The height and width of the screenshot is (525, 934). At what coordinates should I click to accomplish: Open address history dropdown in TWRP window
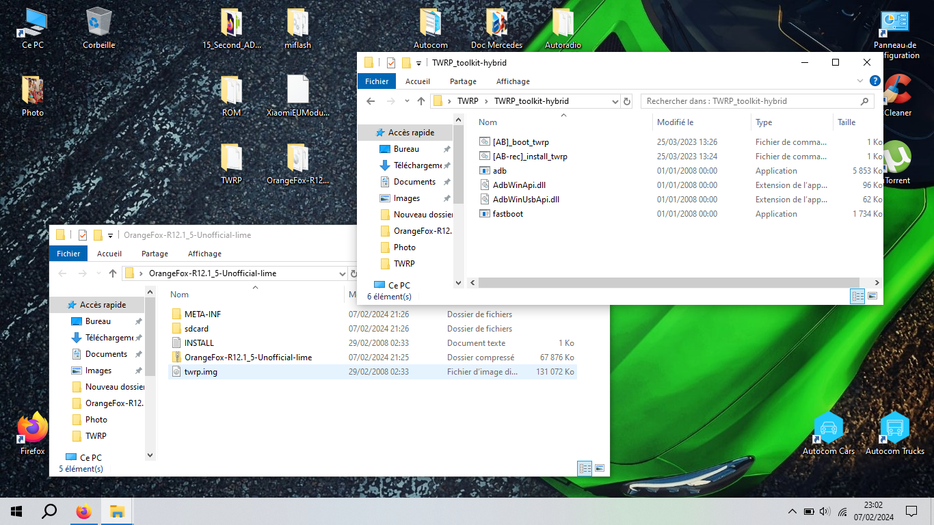pyautogui.click(x=614, y=101)
